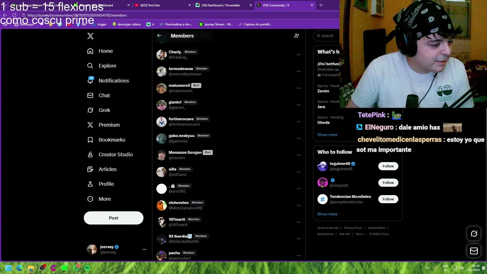Screen dimensions: 487x274
Task: Follow teguhmr46
Action: [388, 166]
